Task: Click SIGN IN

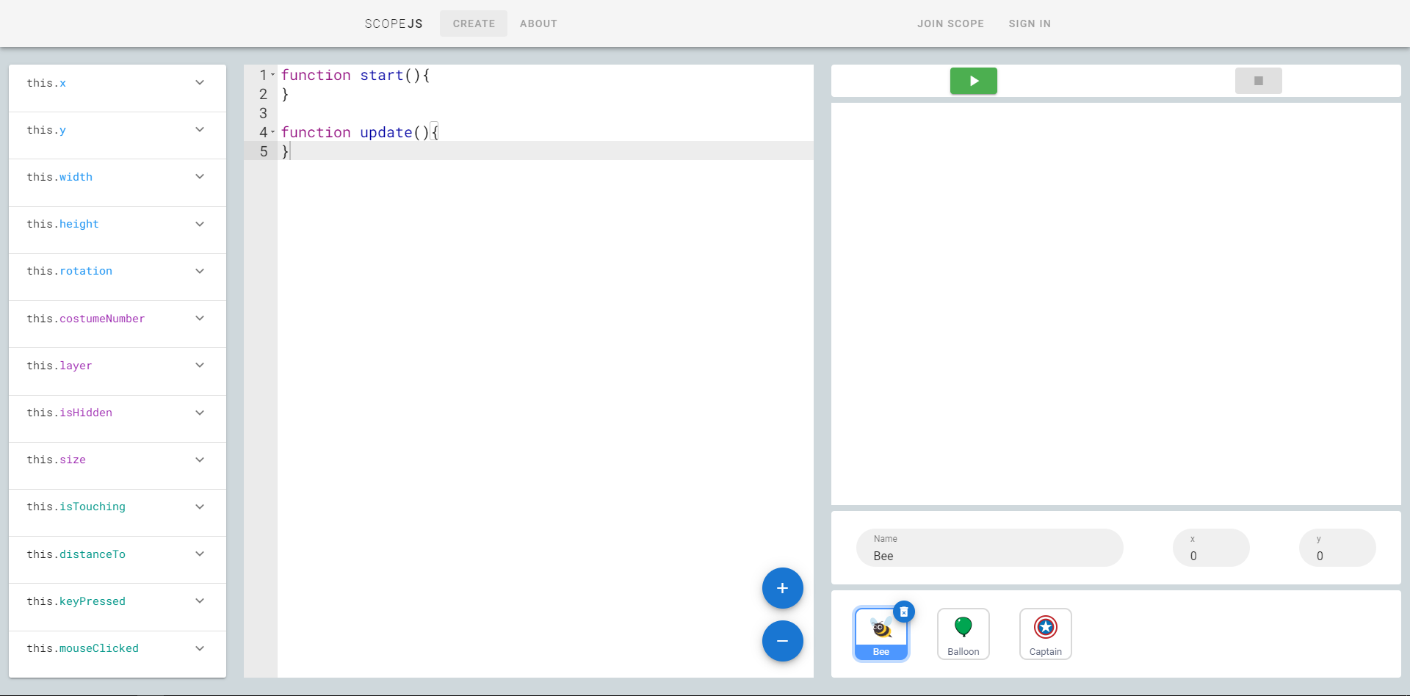Action: [1030, 23]
